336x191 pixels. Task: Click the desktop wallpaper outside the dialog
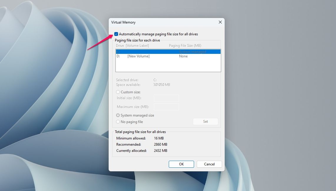click(x=44, y=118)
